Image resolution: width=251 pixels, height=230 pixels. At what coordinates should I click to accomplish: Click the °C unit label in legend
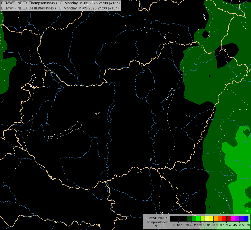pos(156,226)
